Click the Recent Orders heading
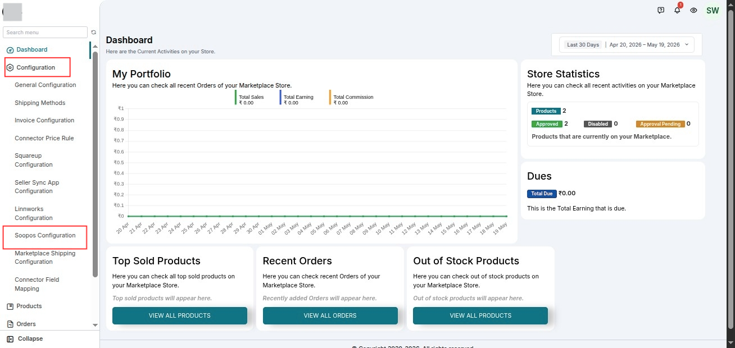735x348 pixels. click(x=297, y=261)
